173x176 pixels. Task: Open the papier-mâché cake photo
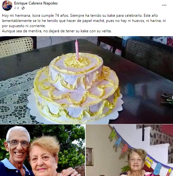pyautogui.click(x=86, y=80)
